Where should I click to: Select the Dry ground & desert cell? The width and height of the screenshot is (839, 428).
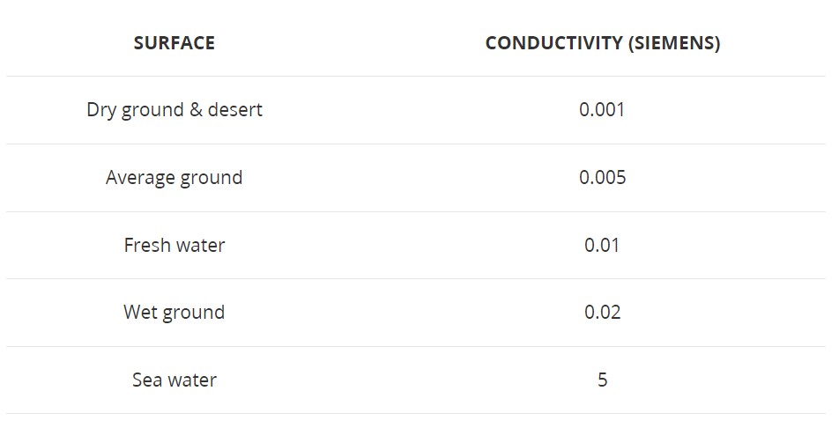[x=174, y=110]
